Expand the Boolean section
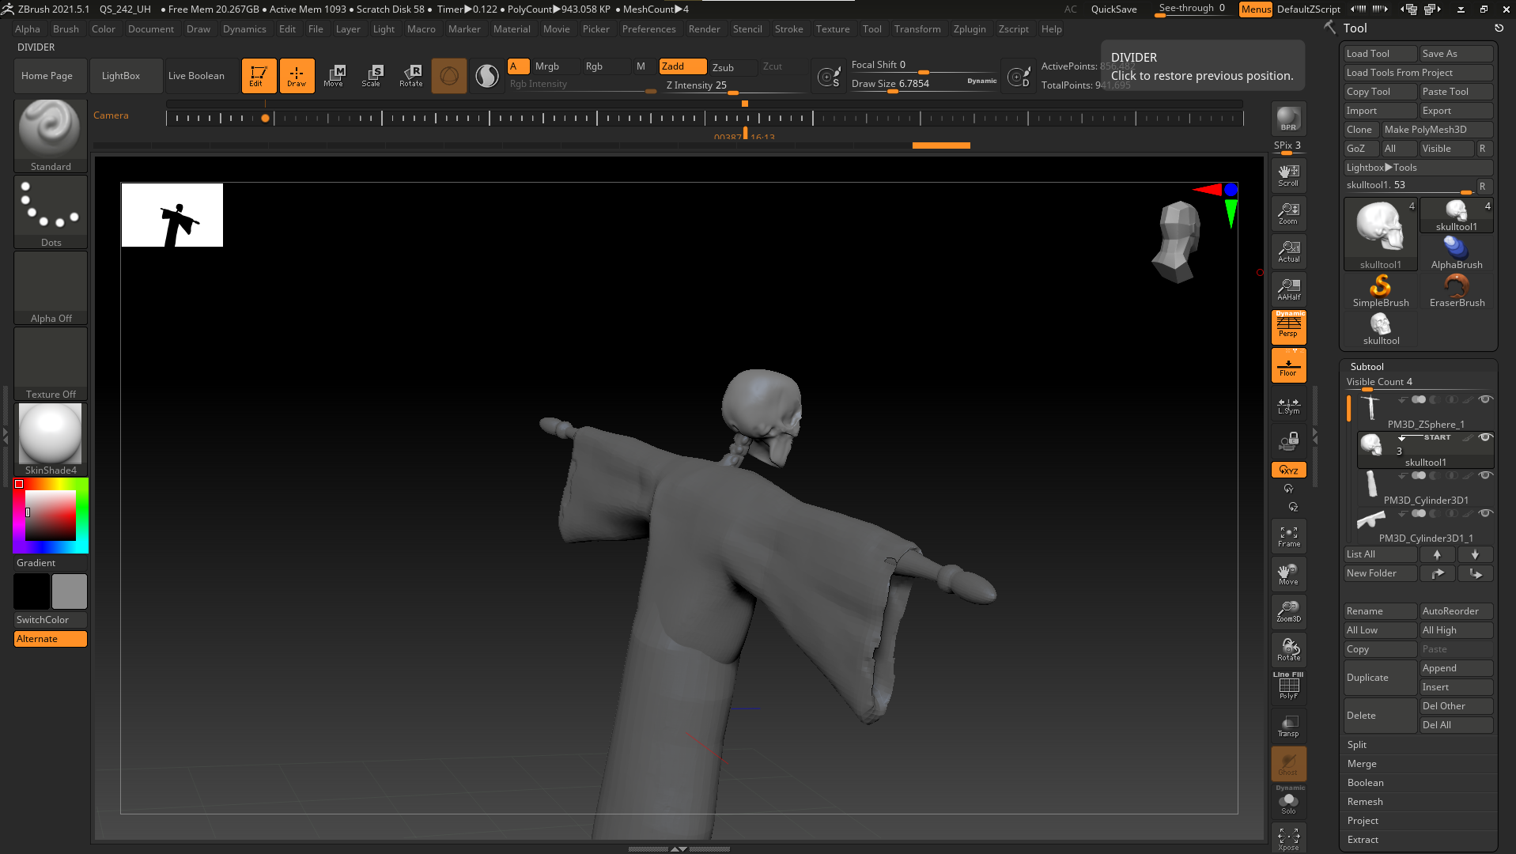 click(x=1365, y=783)
